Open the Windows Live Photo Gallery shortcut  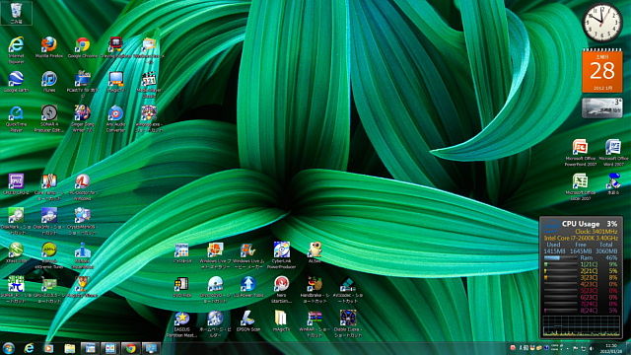point(215,255)
